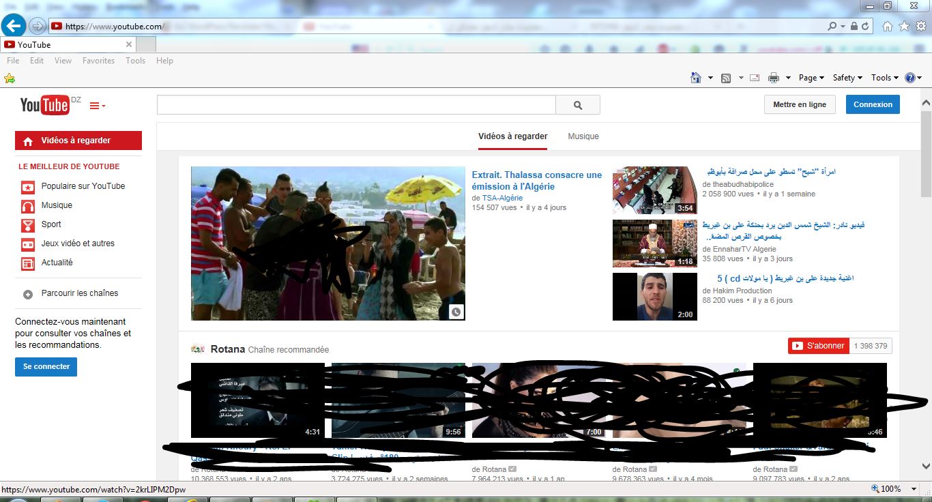Click the blue Connexion button
Viewport: 932px width, 502px height.
[873, 104]
